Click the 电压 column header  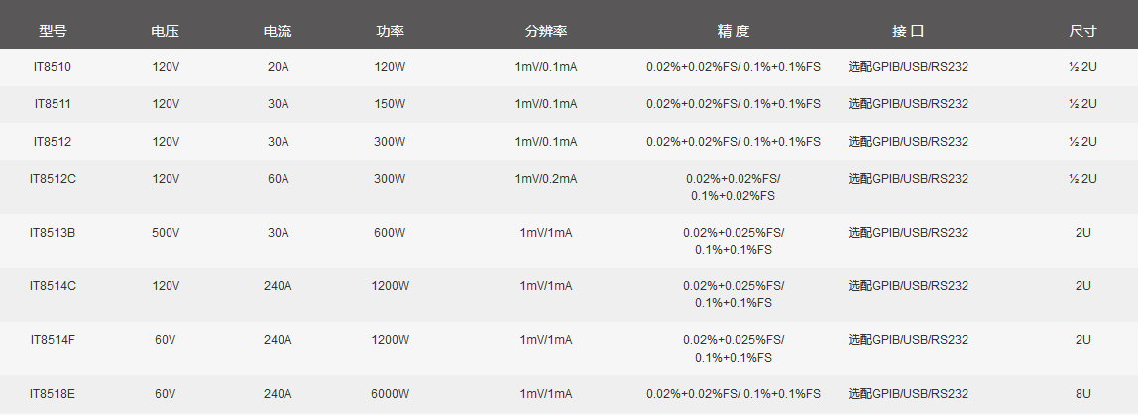(x=165, y=31)
